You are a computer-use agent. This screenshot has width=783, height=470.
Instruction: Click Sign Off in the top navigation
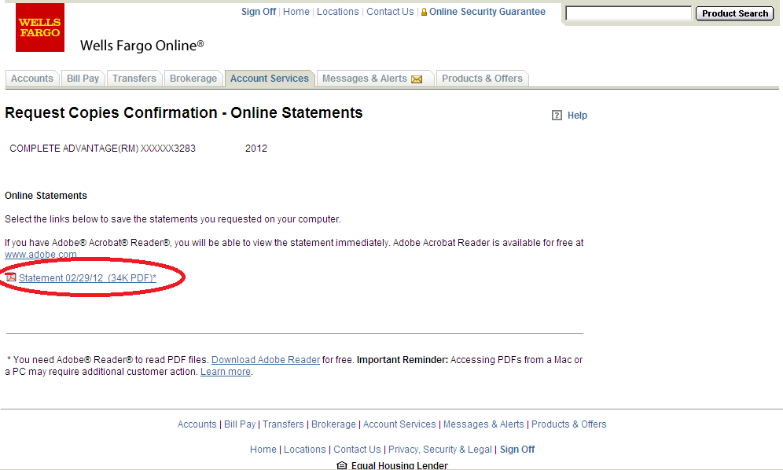(259, 12)
